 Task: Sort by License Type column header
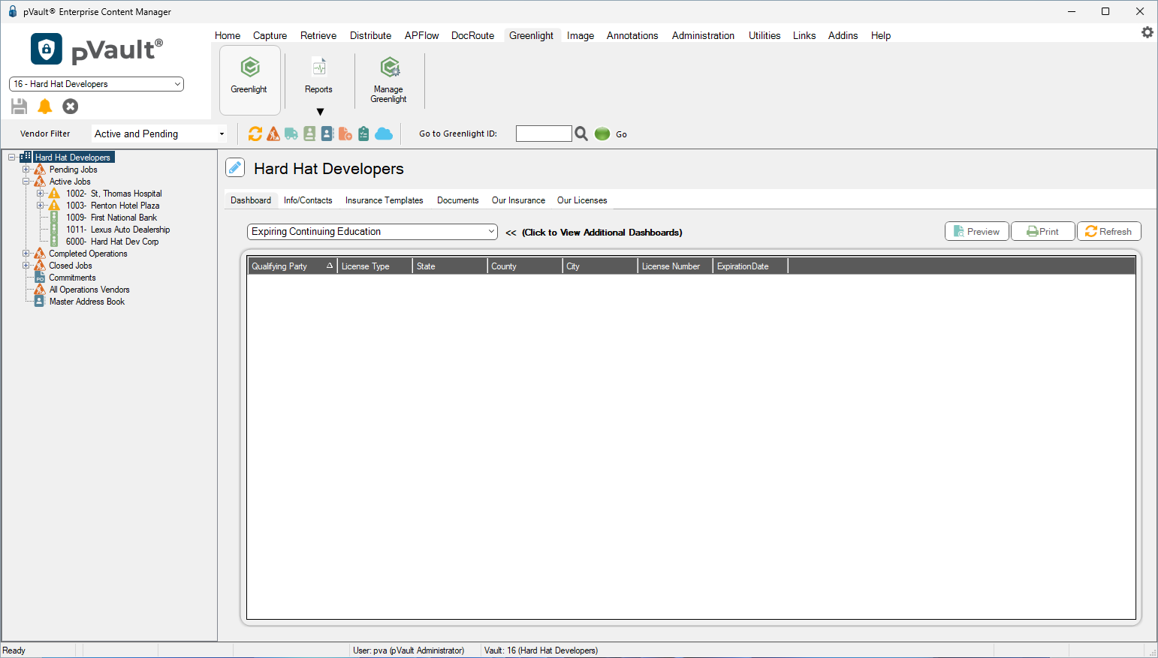click(x=375, y=266)
